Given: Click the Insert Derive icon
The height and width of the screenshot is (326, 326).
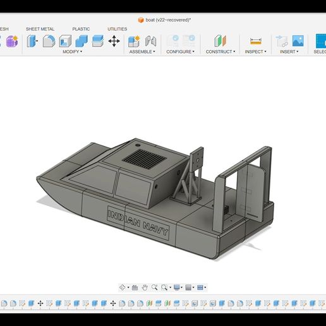Looking at the screenshot, I should click(x=282, y=41).
